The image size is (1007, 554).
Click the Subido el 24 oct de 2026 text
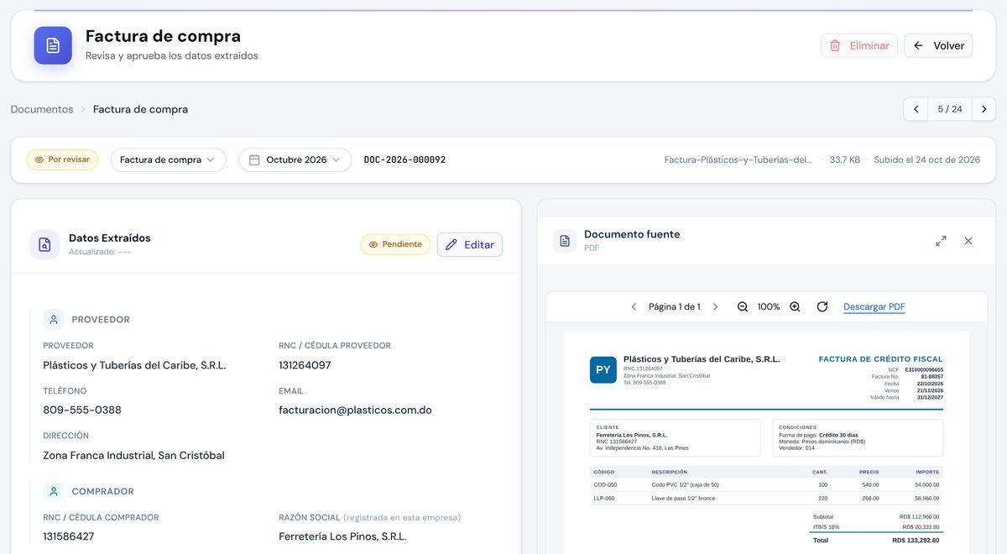point(927,159)
